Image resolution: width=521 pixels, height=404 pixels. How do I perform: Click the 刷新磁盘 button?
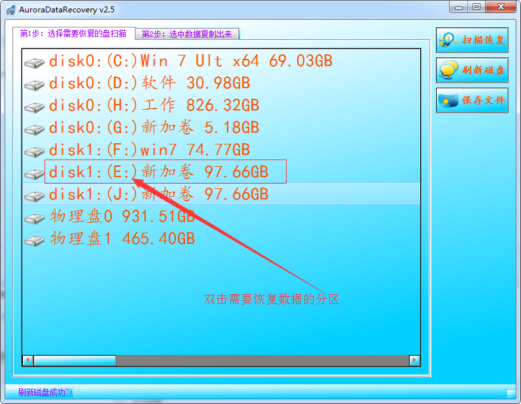point(471,70)
